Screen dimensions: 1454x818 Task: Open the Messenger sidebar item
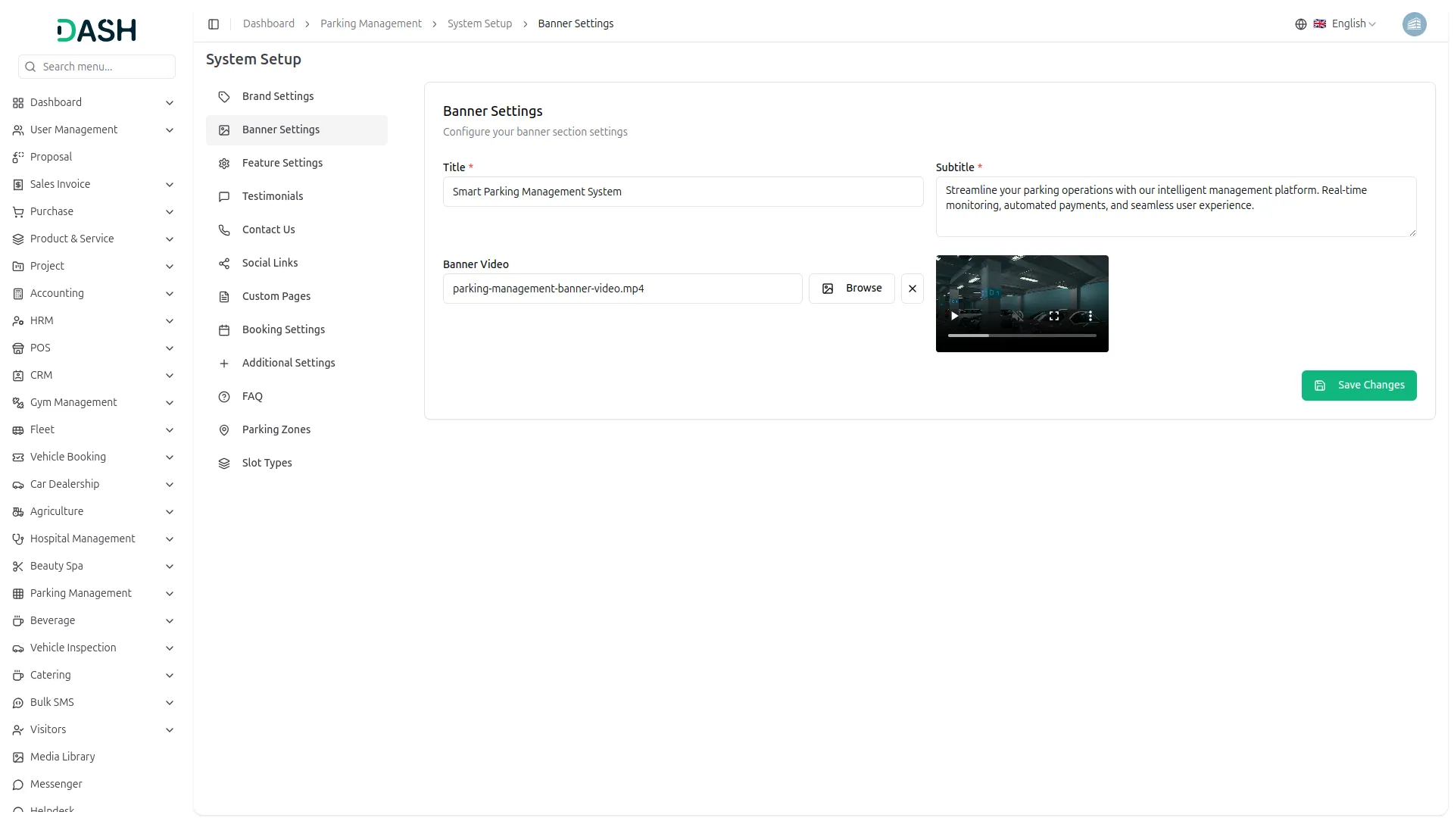point(56,784)
